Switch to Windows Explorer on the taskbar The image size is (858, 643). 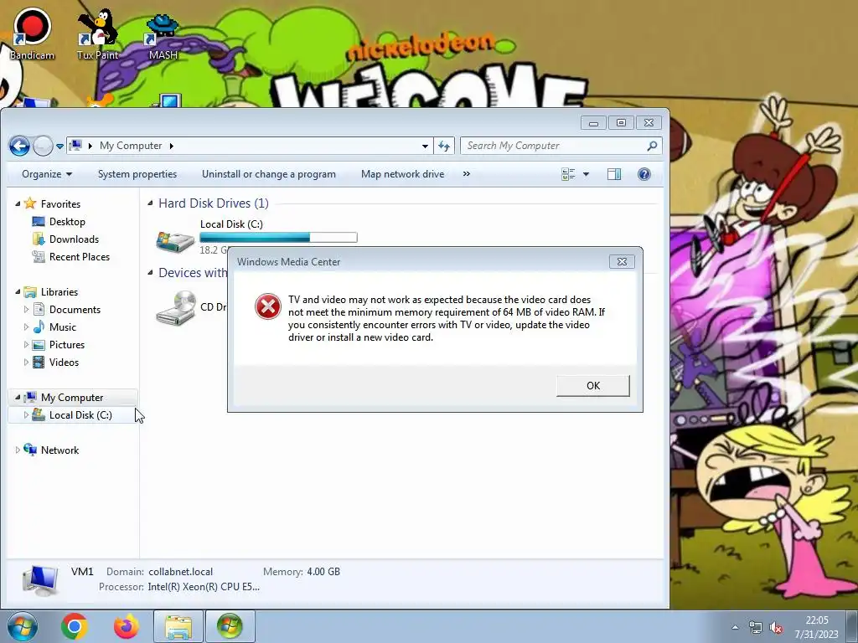tap(178, 626)
